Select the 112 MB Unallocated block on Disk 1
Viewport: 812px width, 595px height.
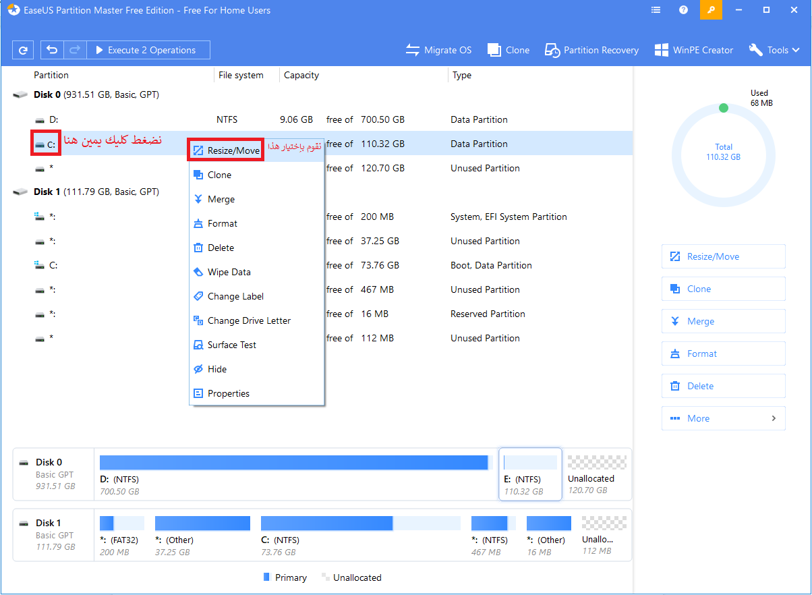coord(604,536)
